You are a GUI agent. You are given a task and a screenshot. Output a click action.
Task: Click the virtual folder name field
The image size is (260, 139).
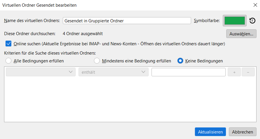(x=127, y=21)
